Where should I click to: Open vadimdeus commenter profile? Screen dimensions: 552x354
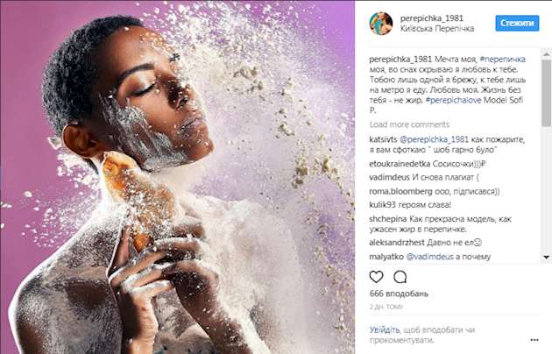point(389,177)
